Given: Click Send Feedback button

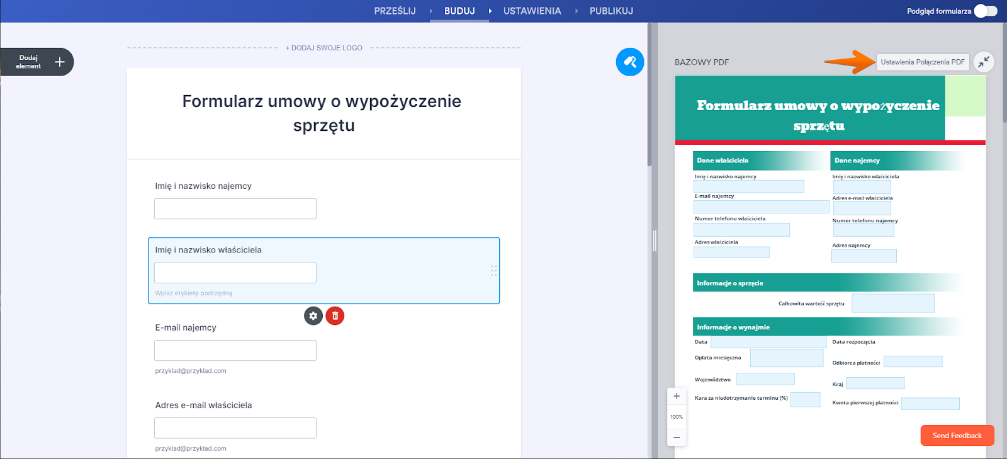Looking at the screenshot, I should click(x=957, y=436).
